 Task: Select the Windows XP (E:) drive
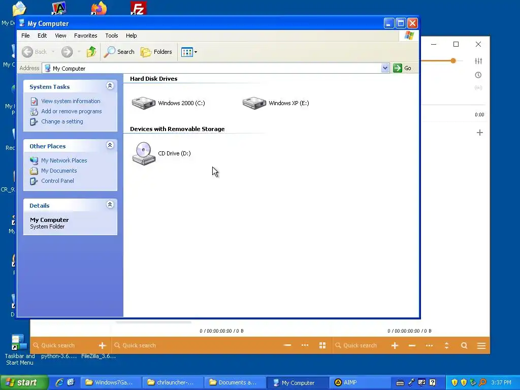point(276,103)
